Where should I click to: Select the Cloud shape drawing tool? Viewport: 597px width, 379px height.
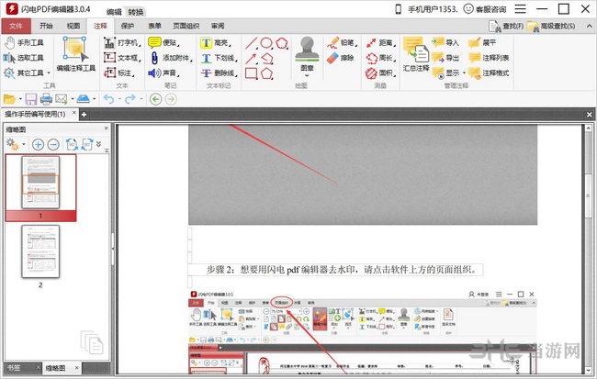[281, 42]
